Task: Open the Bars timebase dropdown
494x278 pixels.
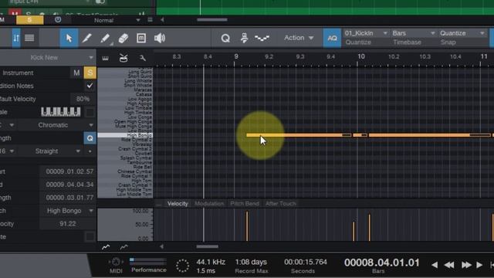Action: (432, 33)
